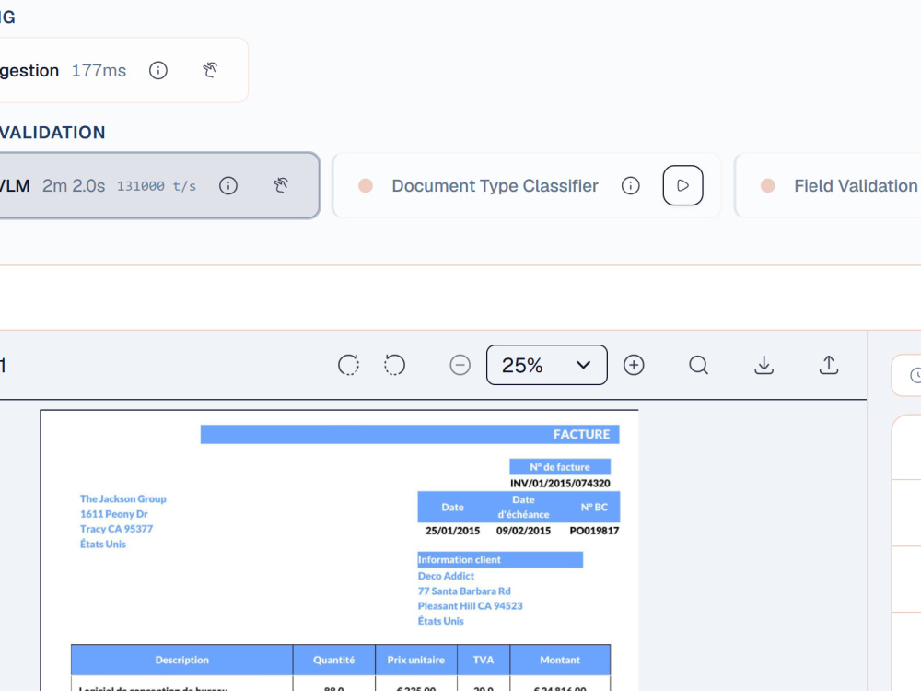Click the 'Tracy CA 95377' line

point(116,529)
